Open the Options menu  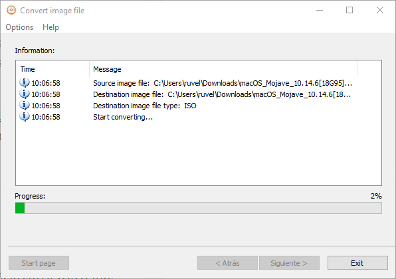(x=19, y=27)
